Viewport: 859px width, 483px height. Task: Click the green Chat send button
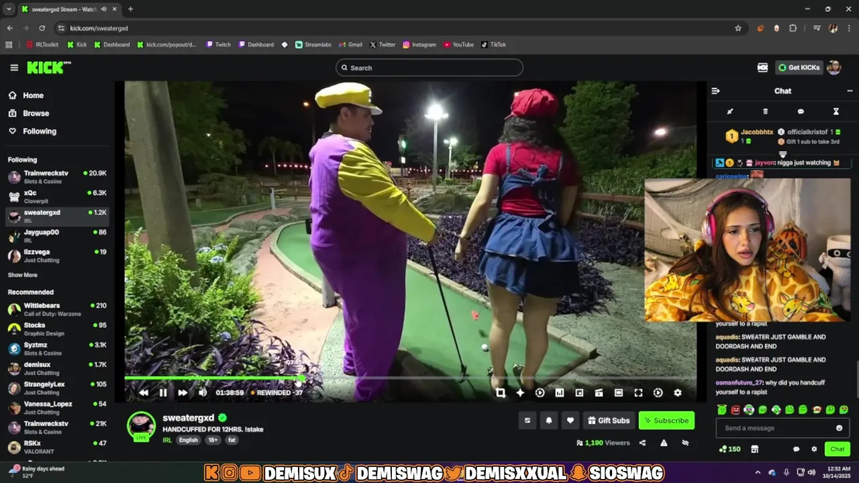pyautogui.click(x=838, y=449)
